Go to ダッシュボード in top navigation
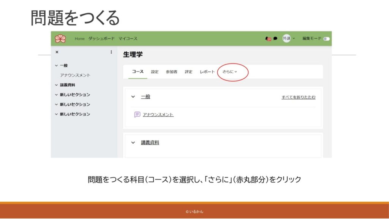This screenshot has height=219, width=389. point(101,39)
